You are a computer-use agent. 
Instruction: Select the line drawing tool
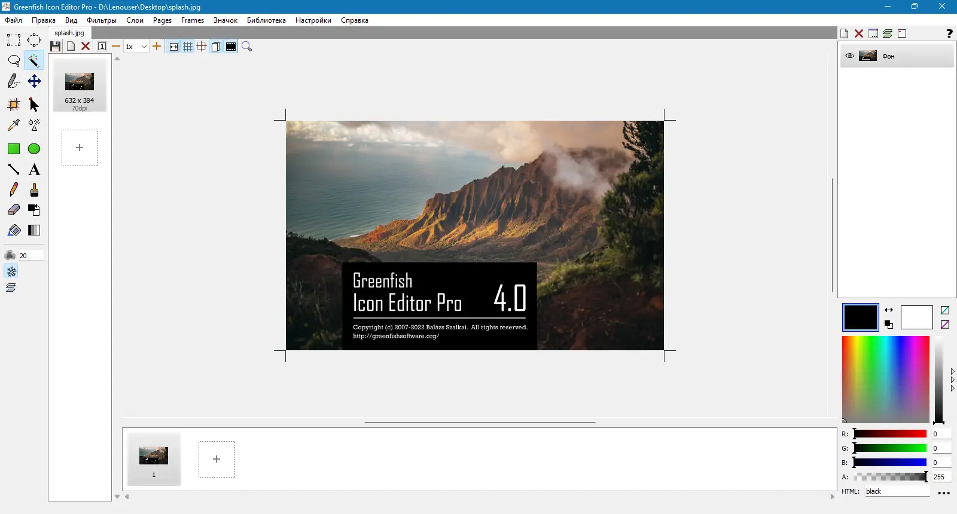point(14,170)
